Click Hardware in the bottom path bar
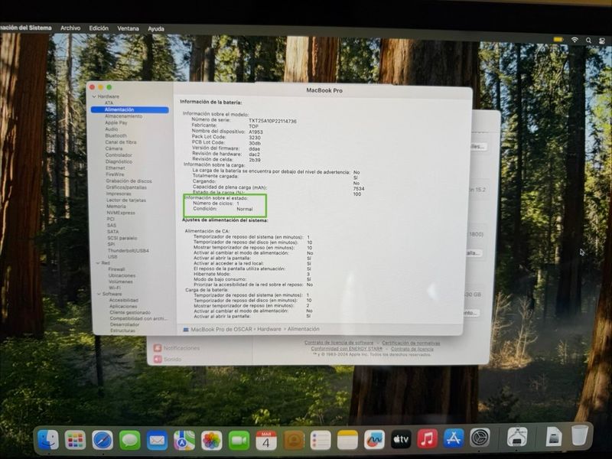612x459 pixels. click(x=269, y=329)
